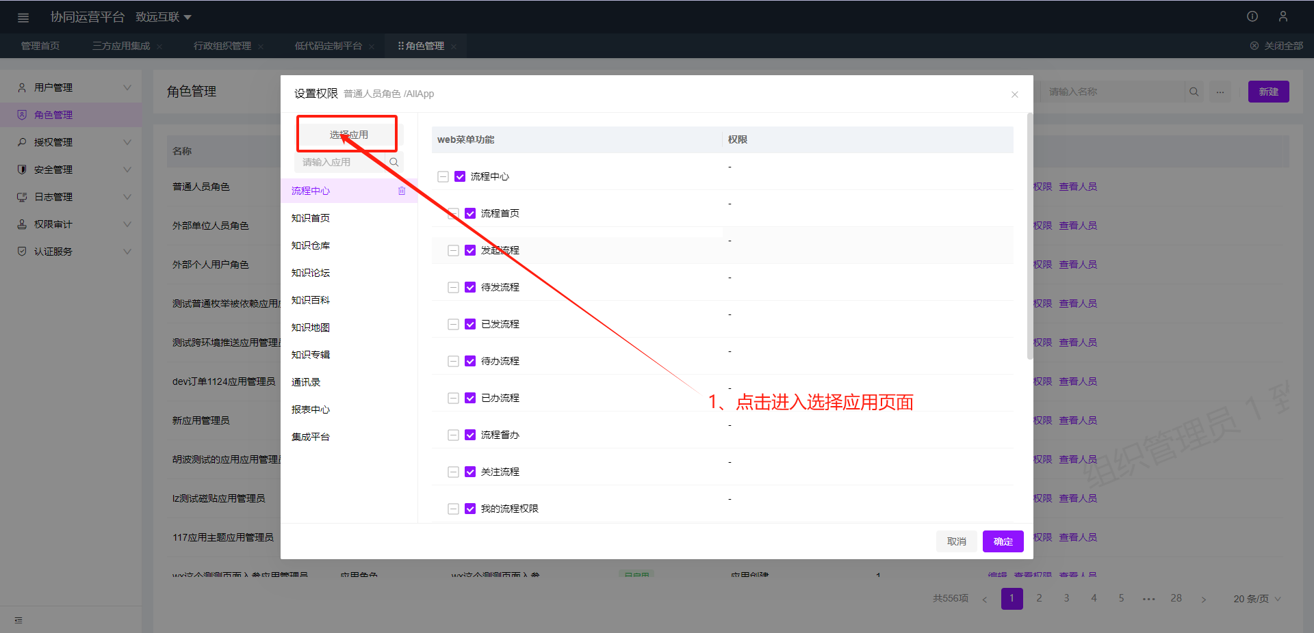The image size is (1314, 633).
Task: Close the 设置权限 dialog with the X icon
Action: pyautogui.click(x=1015, y=94)
